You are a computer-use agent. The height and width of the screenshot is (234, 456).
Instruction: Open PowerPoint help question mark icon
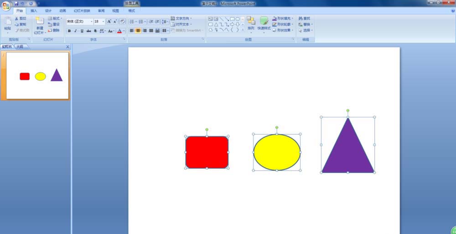tap(453, 10)
